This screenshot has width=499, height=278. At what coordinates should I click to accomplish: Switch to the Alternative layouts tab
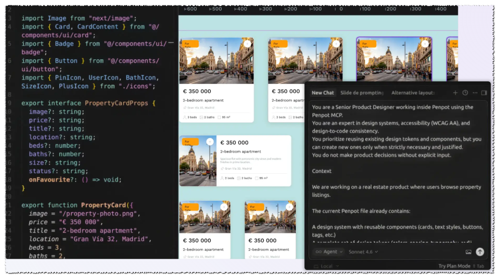coord(413,93)
